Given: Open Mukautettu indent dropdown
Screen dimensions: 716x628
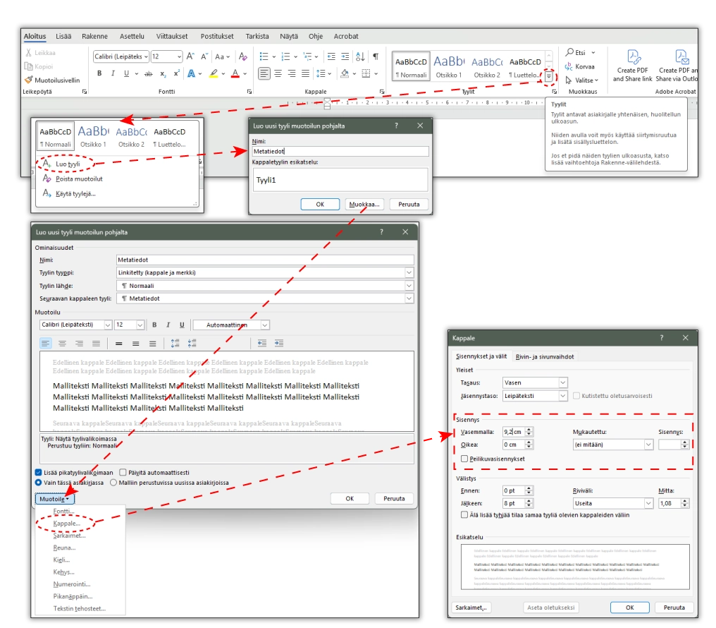Looking at the screenshot, I should pos(648,445).
